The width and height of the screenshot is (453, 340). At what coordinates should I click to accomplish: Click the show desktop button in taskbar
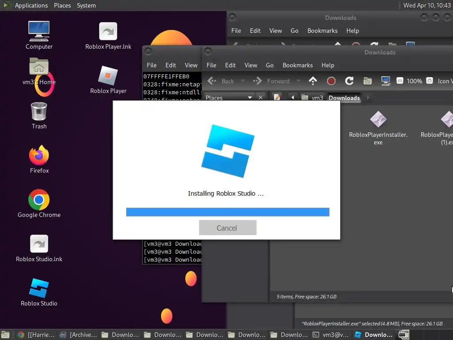[5, 335]
